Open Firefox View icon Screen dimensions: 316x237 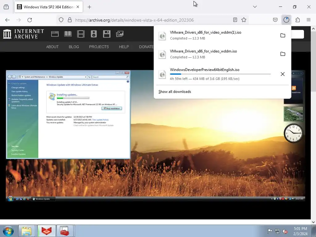[x=6, y=7]
